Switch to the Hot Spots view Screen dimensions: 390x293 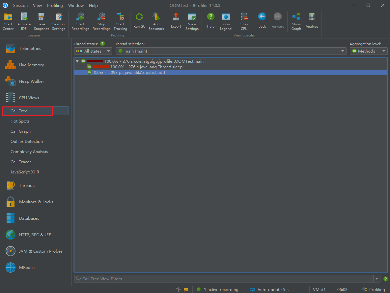click(x=20, y=121)
